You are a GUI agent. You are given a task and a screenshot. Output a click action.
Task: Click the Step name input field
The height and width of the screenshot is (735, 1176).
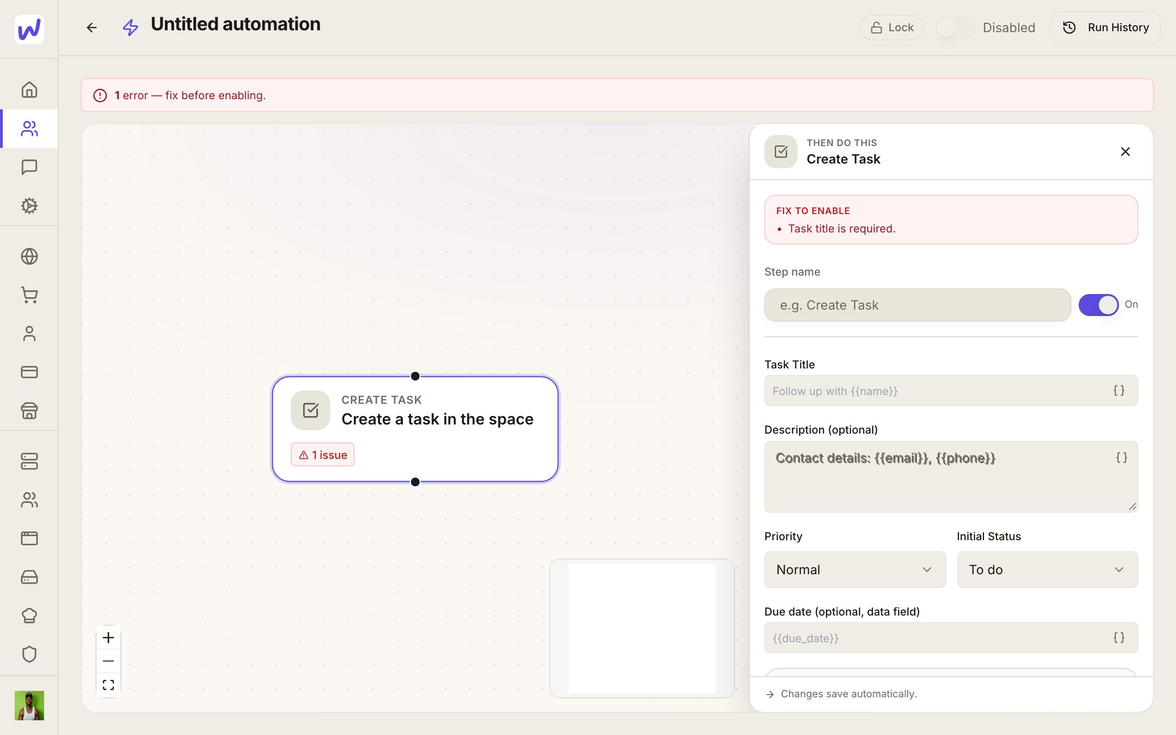pyautogui.click(x=917, y=305)
